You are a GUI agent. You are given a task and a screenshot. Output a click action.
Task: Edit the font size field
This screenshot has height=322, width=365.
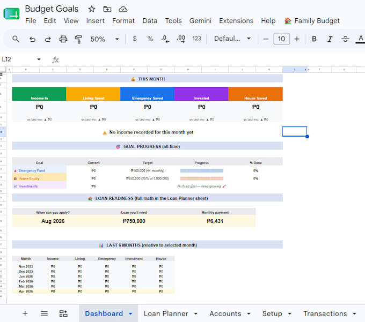pos(281,39)
